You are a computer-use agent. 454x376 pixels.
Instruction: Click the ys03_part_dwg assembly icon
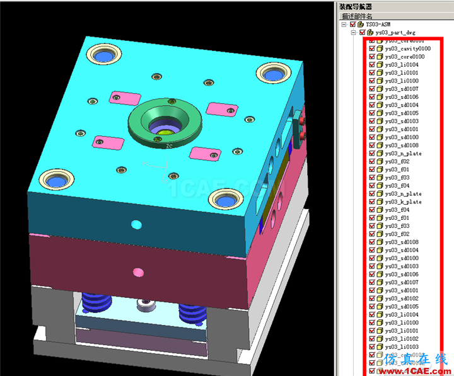click(370, 32)
